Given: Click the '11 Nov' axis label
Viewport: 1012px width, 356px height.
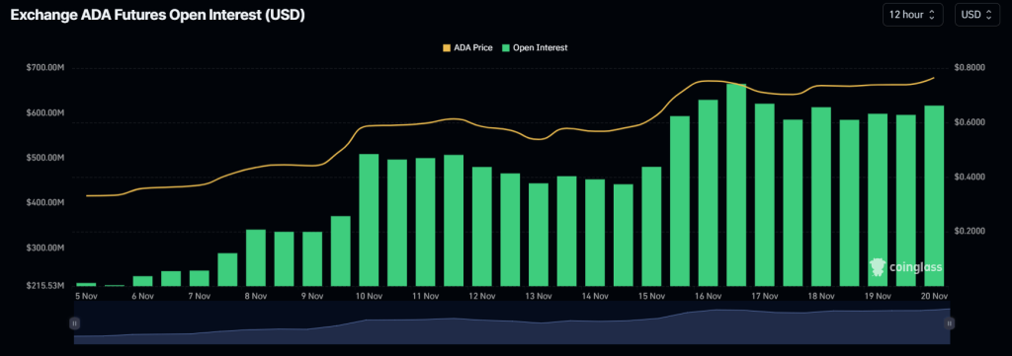Looking at the screenshot, I should [x=425, y=297].
